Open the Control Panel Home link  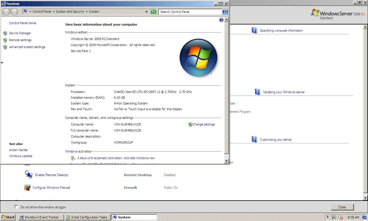pos(22,23)
